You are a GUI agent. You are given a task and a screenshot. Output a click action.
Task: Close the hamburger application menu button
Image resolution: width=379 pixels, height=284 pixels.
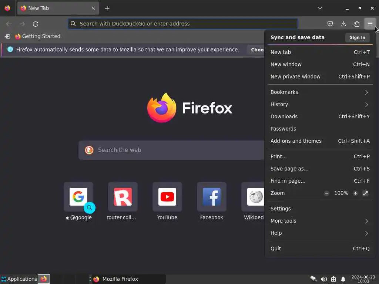370,24
